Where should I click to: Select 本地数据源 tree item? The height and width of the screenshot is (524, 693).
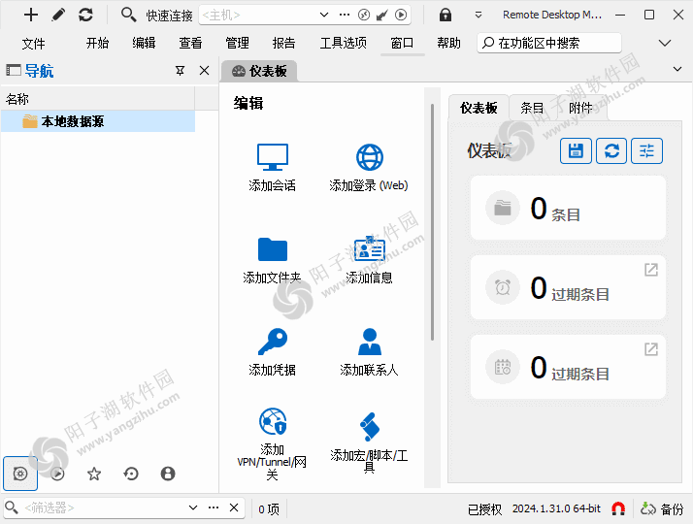(x=98, y=121)
